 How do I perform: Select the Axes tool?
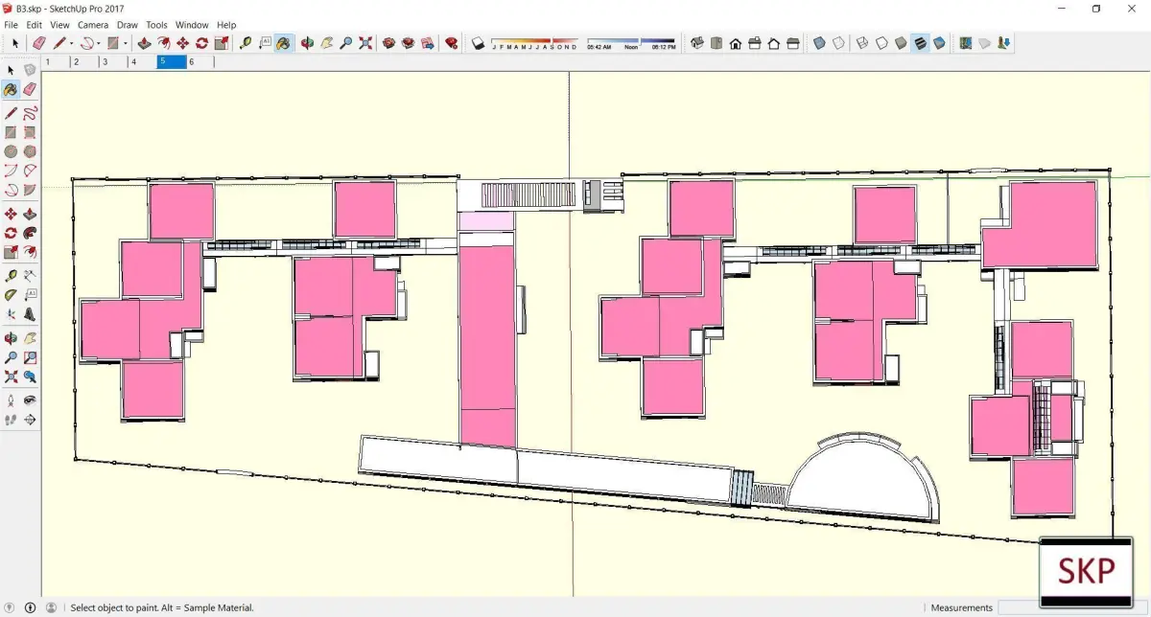[11, 314]
